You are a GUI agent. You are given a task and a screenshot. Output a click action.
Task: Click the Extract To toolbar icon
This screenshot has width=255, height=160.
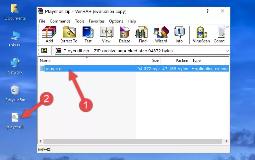pos(69,34)
